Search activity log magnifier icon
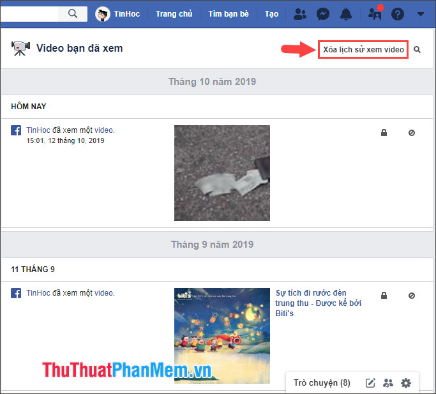Screen dimensions: 436x394 [x=417, y=50]
